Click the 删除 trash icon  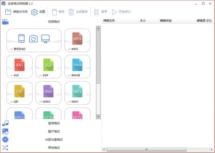point(54,12)
